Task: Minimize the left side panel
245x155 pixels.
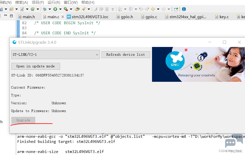Action: pyautogui.click(x=6, y=15)
